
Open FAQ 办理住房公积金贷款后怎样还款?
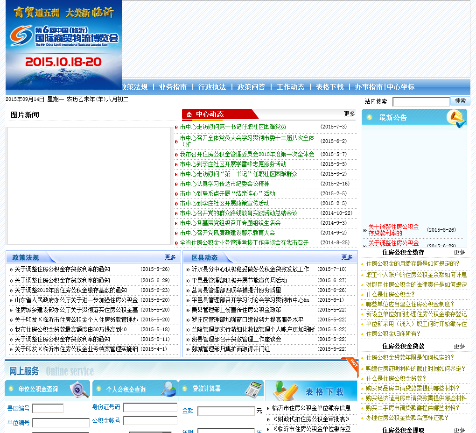(x=407, y=418)
